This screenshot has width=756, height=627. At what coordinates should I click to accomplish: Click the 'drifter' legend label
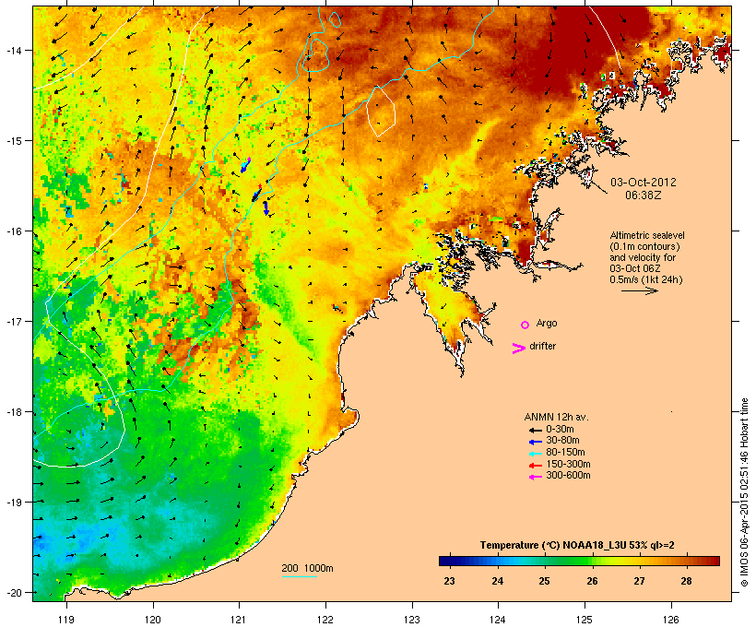pyautogui.click(x=542, y=346)
